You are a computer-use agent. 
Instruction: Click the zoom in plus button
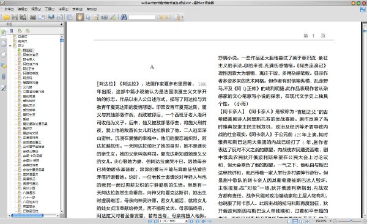(x=365, y=221)
